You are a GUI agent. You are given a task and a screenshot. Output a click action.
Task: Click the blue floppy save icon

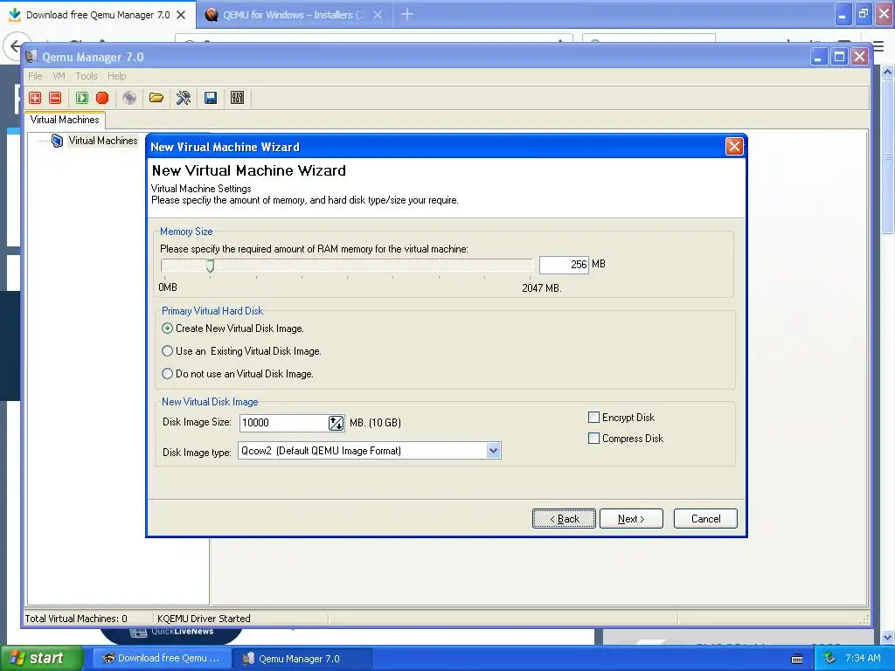pos(211,98)
